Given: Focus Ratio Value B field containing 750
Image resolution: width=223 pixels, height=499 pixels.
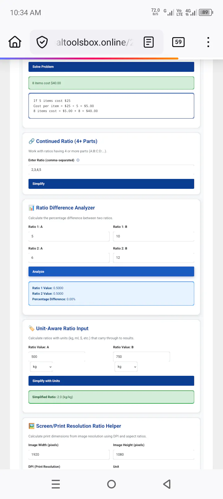Looking at the screenshot, I should tap(141, 357).
